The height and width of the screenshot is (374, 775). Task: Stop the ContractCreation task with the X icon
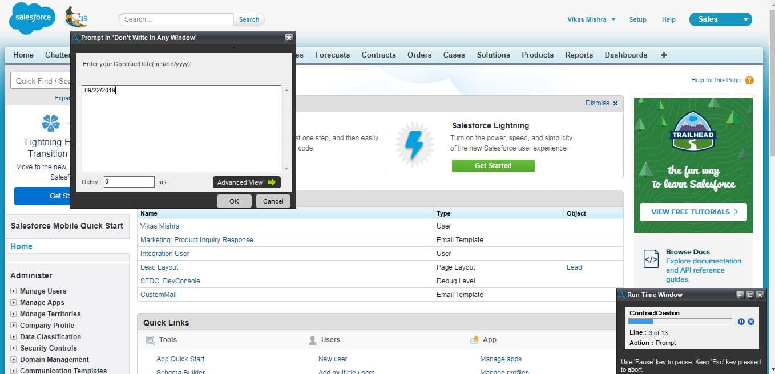pyautogui.click(x=751, y=322)
